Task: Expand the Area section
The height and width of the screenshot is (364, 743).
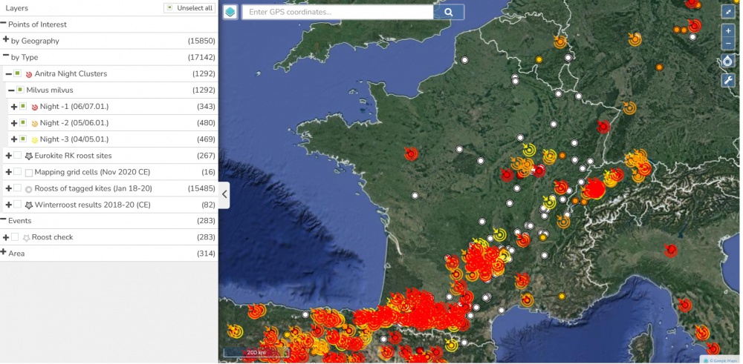Action: click(x=4, y=253)
